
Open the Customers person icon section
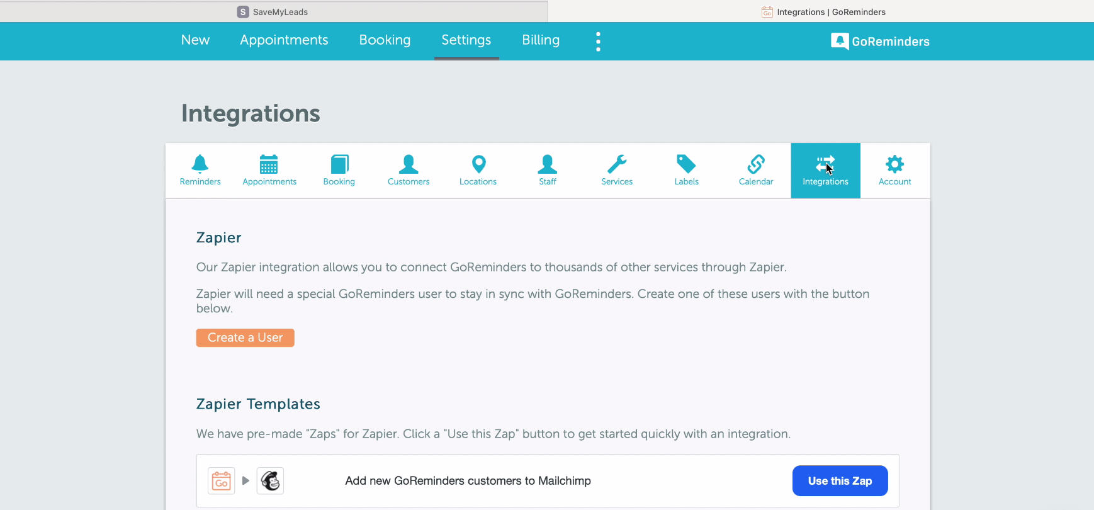(x=409, y=171)
